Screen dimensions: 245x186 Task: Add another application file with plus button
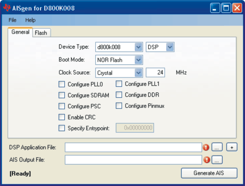(232, 147)
